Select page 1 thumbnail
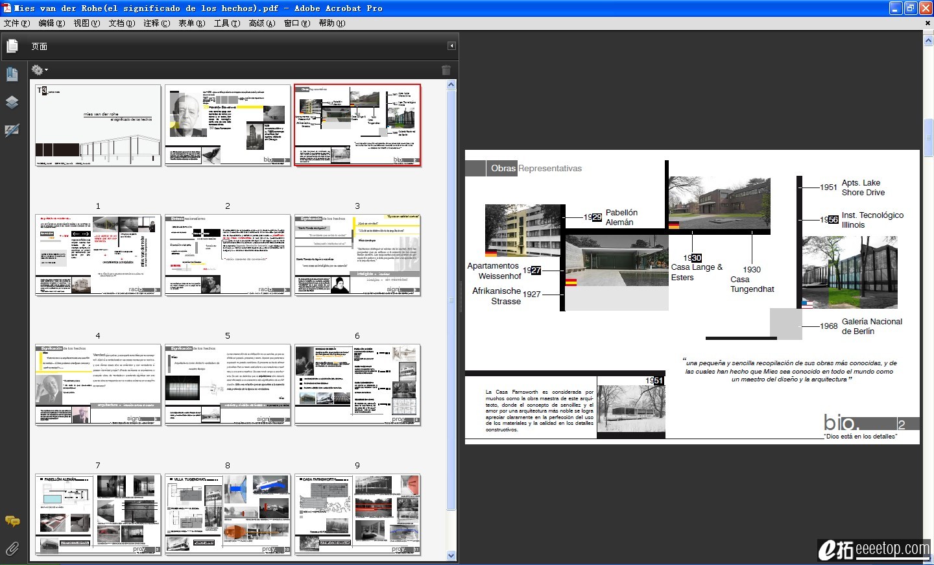This screenshot has height=565, width=934. [98, 125]
